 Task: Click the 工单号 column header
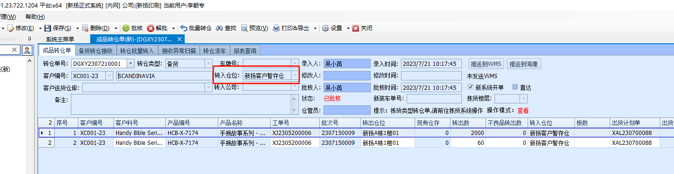(x=295, y=123)
